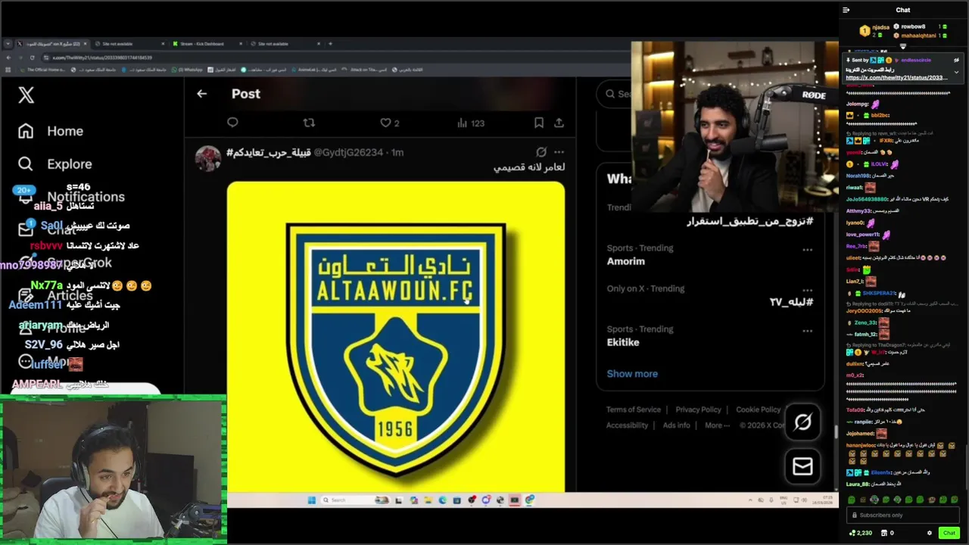Open chat settings gear icon
This screenshot has width=969, height=545.
(x=930, y=533)
